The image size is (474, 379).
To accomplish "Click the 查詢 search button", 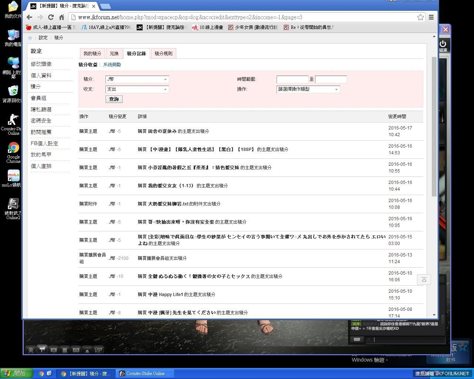I will pos(114,99).
